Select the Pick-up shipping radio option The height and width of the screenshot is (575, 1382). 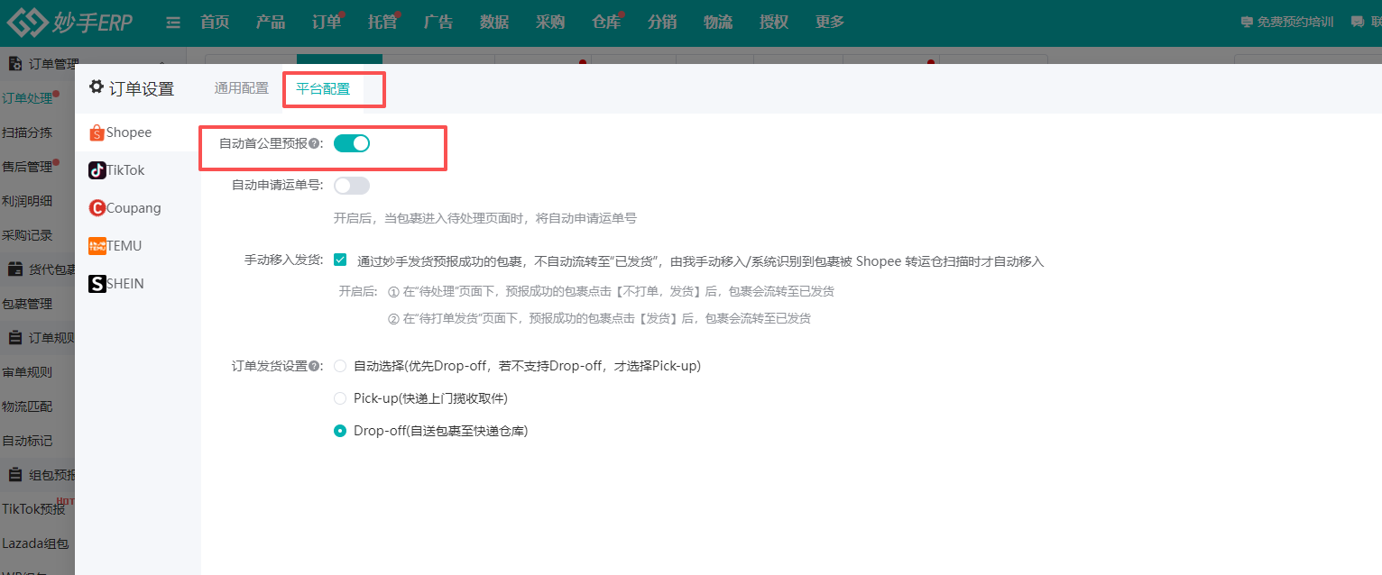pyautogui.click(x=340, y=397)
